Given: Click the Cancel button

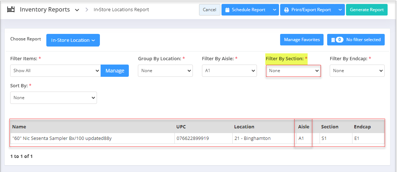Looking at the screenshot, I should tap(210, 10).
